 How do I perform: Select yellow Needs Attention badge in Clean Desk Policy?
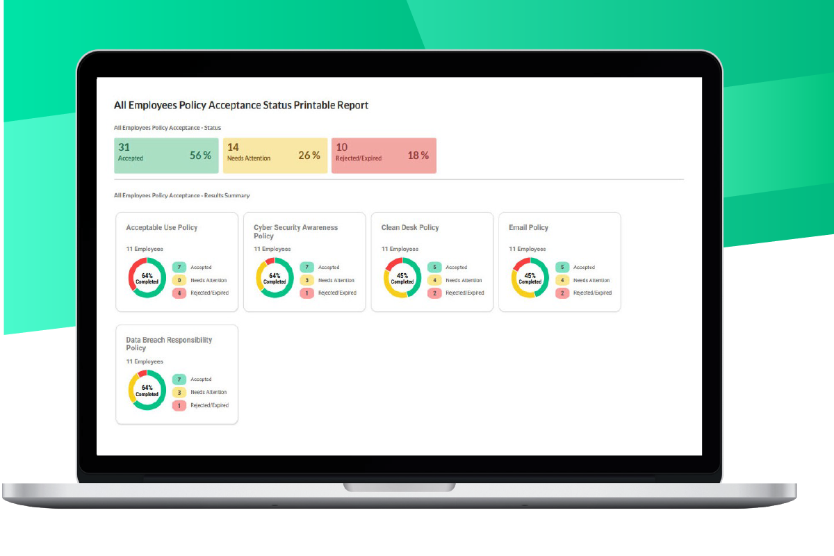pos(434,280)
